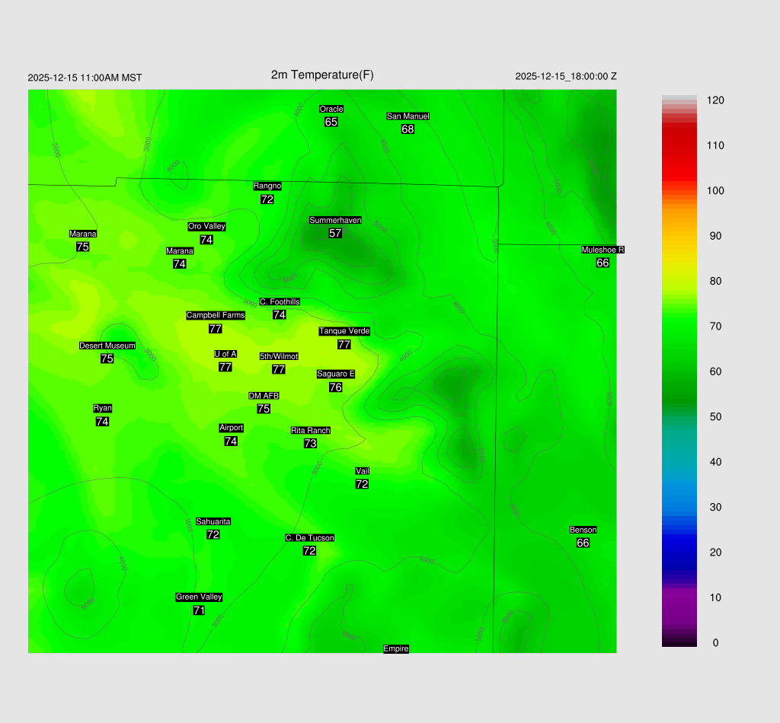Select the U of A station label

pos(225,354)
